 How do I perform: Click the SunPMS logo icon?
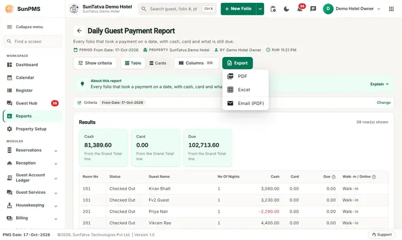pos(9,9)
